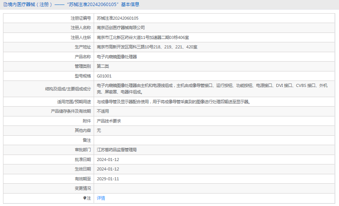Click the 产品储存条件及有效期 label
339x206 pixels.
tap(71, 111)
